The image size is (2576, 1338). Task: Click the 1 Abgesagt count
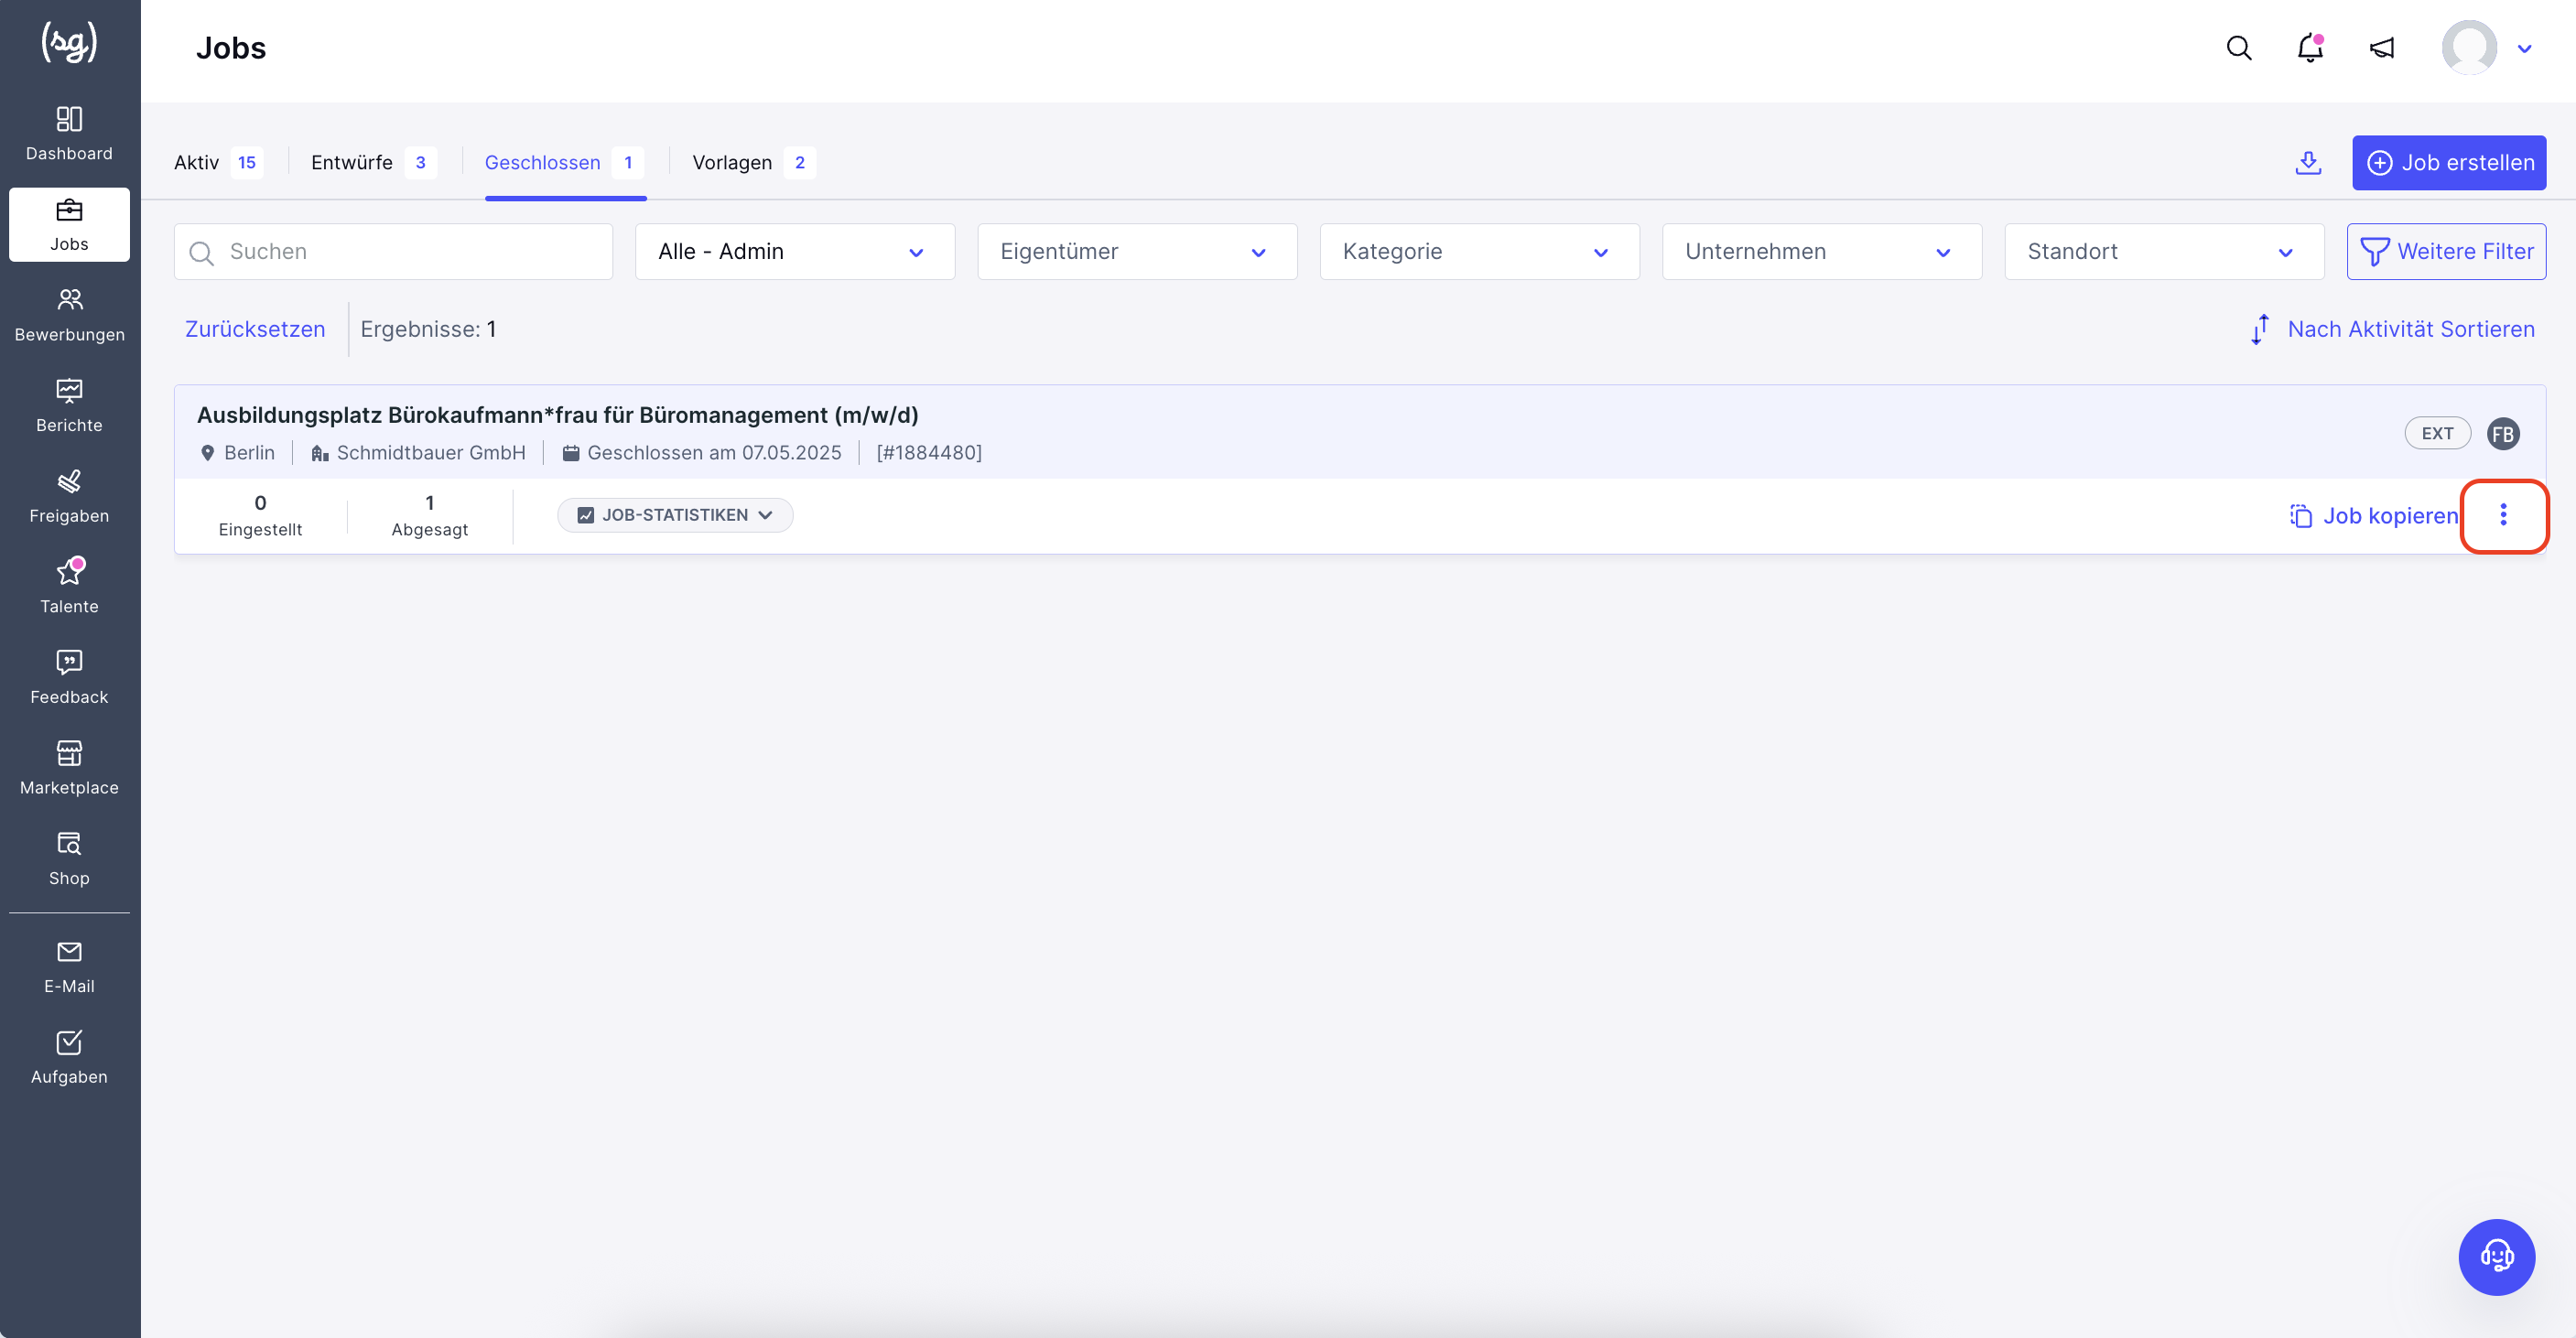(x=430, y=515)
